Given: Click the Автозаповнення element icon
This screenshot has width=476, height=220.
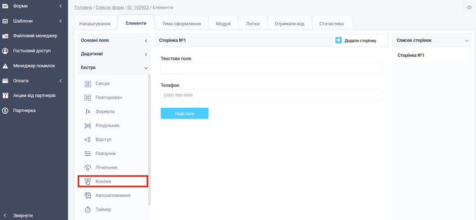Looking at the screenshot, I should tap(88, 196).
